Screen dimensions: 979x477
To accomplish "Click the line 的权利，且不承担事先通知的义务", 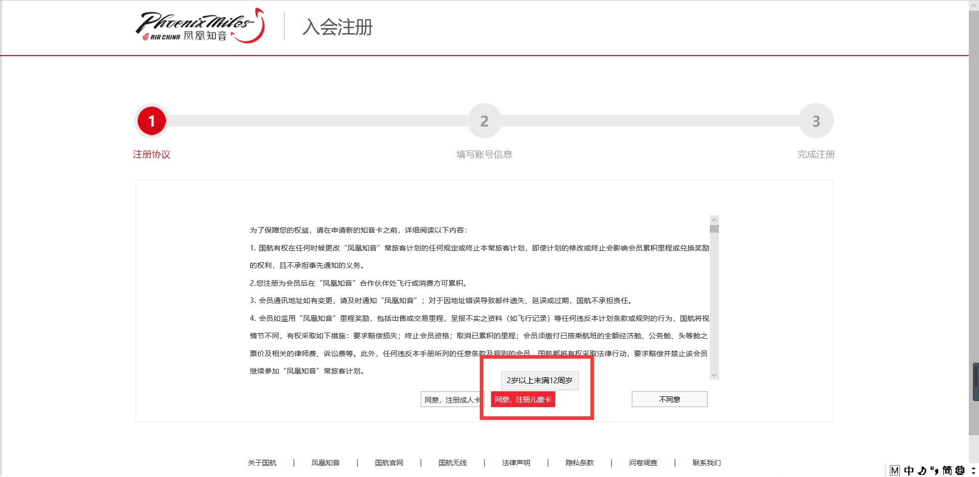I will (307, 265).
